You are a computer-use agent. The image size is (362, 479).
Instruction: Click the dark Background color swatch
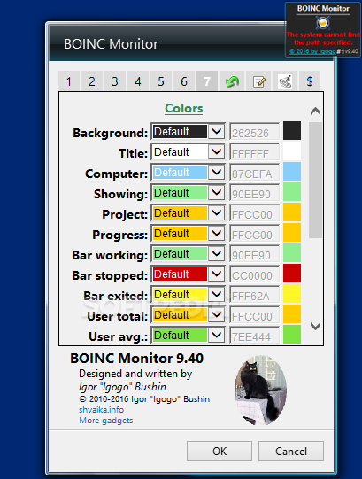point(292,131)
